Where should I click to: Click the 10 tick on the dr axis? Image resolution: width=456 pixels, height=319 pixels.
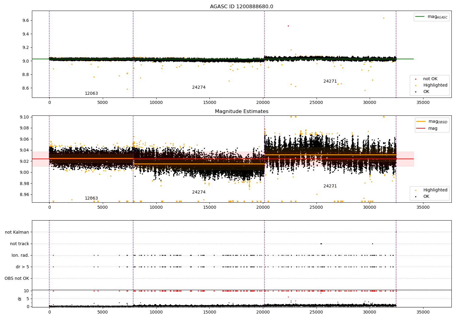26,291
